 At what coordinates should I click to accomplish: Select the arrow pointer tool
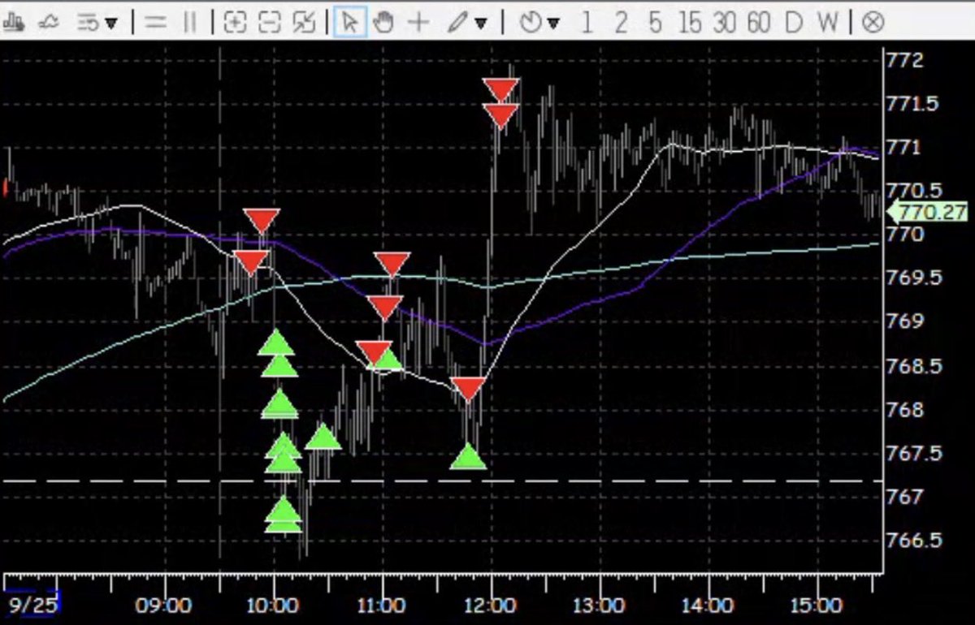349,22
